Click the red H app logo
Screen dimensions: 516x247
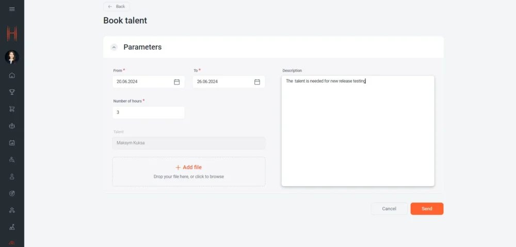pyautogui.click(x=12, y=34)
